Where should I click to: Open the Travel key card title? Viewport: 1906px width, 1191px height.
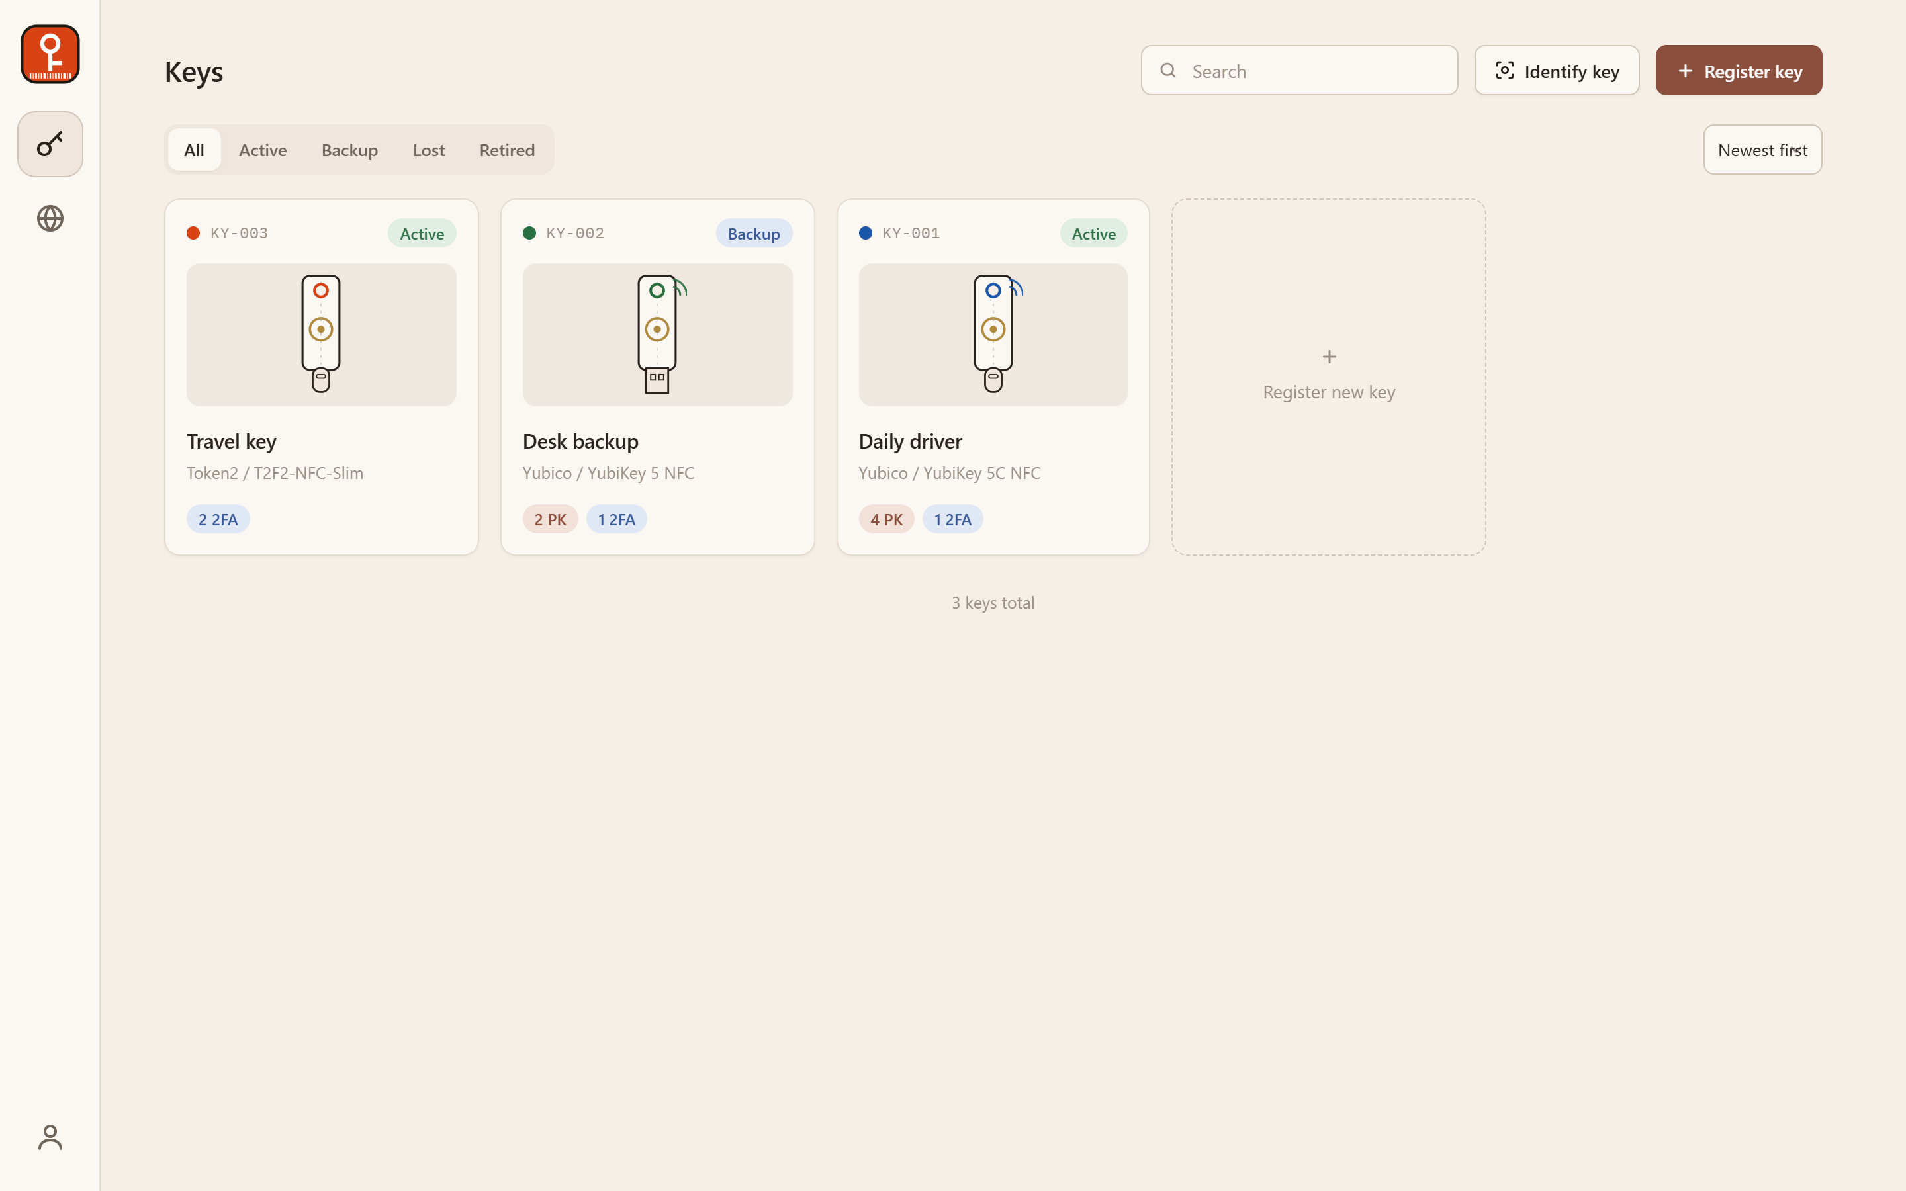[232, 442]
